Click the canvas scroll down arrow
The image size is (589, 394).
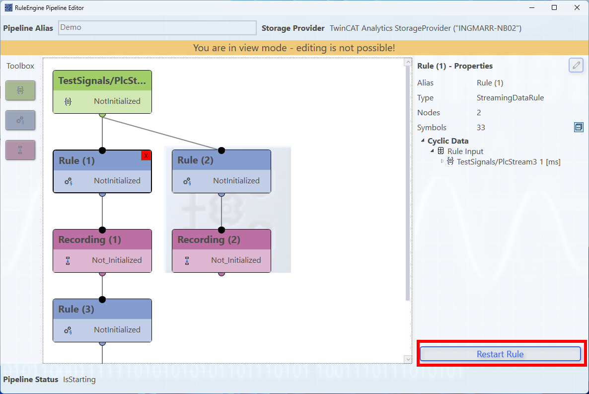(408, 359)
